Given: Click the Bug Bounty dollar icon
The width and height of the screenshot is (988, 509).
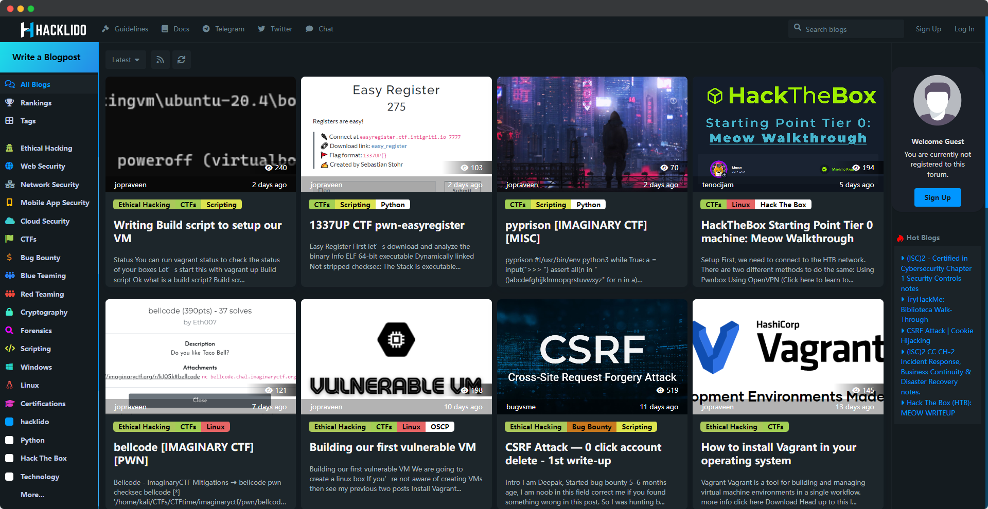Looking at the screenshot, I should pos(9,258).
